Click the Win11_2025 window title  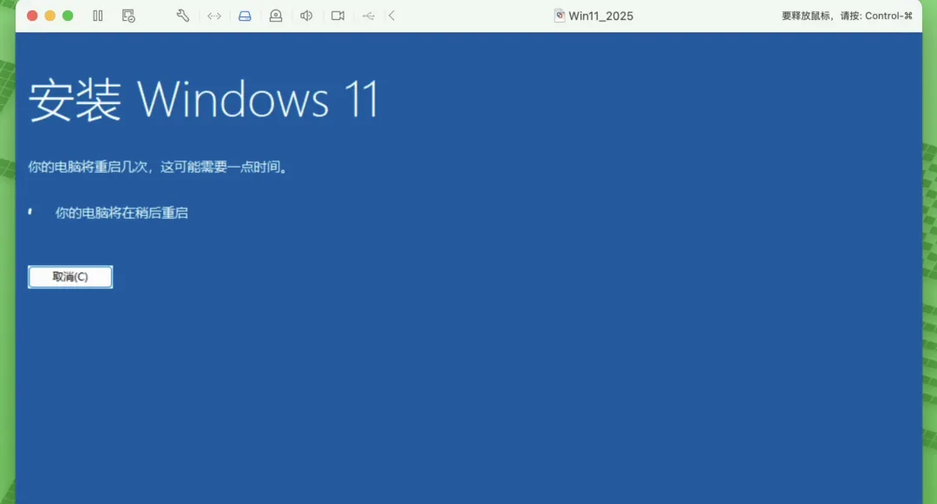[600, 16]
